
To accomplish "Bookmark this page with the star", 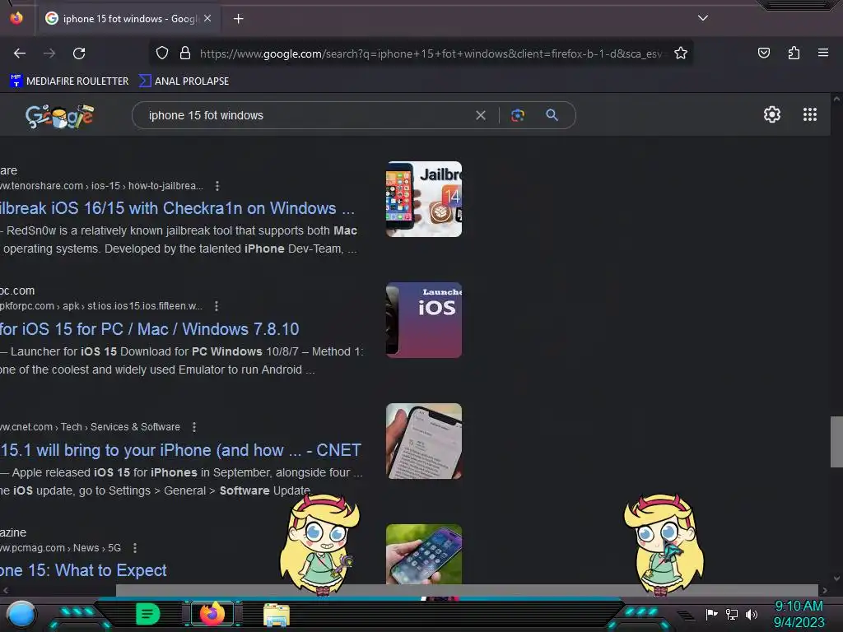I will [x=681, y=53].
